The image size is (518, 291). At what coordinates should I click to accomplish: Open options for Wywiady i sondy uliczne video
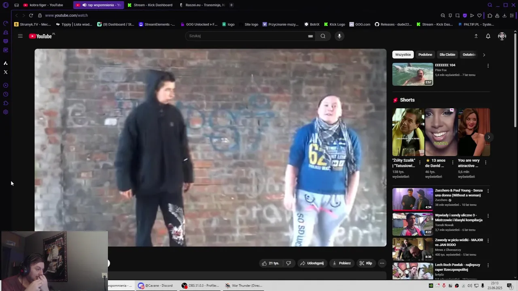point(488,216)
